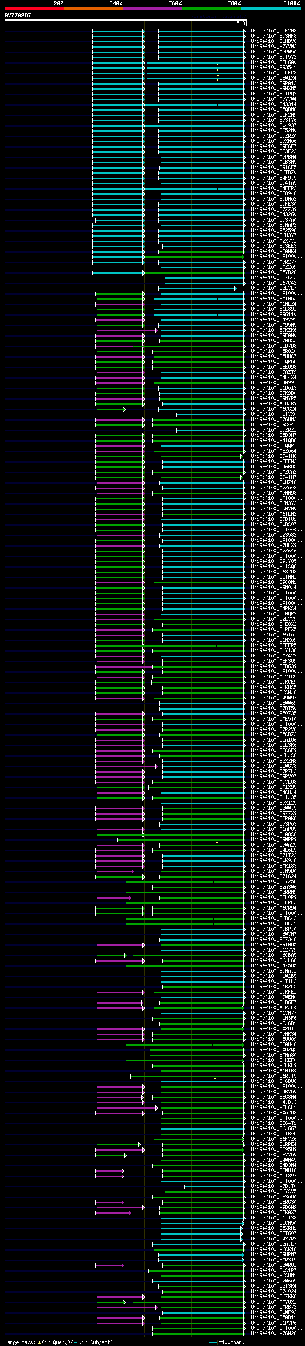The image size is (305, 1346).
Task: Click the purple ~60% legend segment
Action: [153, 9]
